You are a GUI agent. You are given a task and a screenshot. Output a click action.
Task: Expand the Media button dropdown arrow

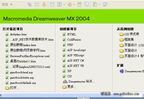pyautogui.click(x=74, y=4)
